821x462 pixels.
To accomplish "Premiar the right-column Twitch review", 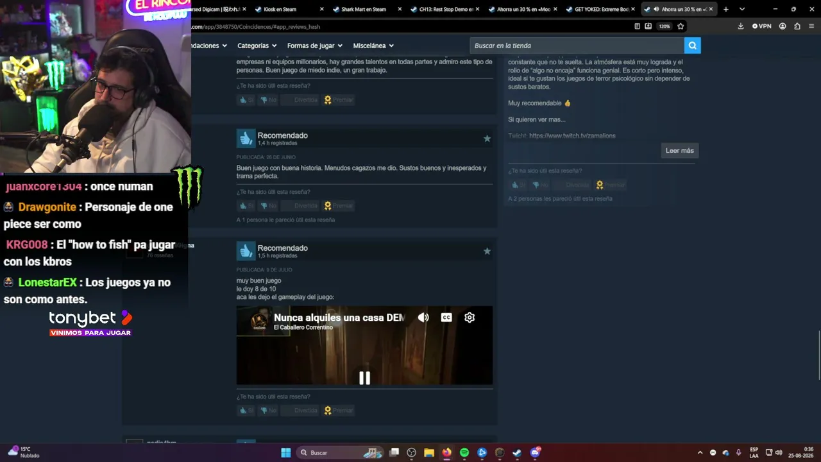I will coord(610,185).
